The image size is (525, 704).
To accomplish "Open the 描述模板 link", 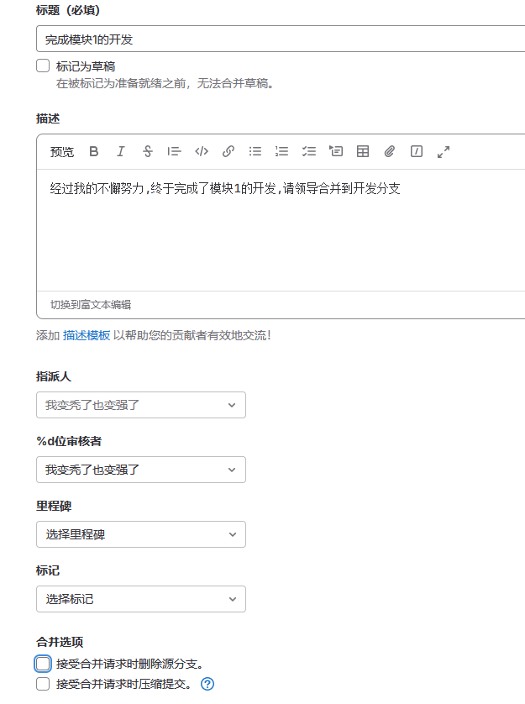I will (x=87, y=335).
